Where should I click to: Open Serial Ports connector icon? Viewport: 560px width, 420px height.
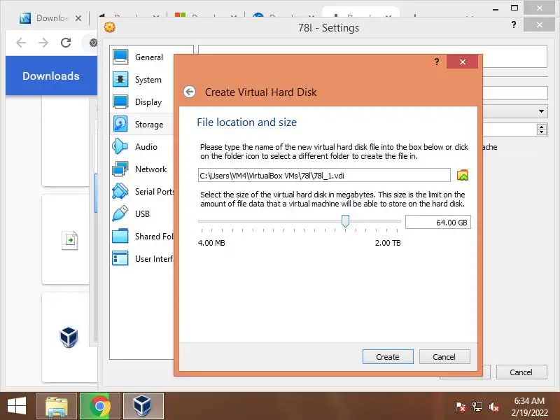120,191
